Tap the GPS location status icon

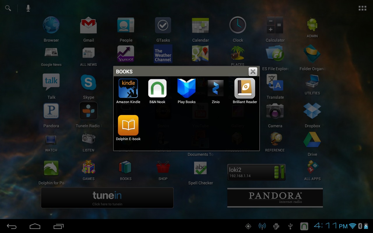coord(248,226)
